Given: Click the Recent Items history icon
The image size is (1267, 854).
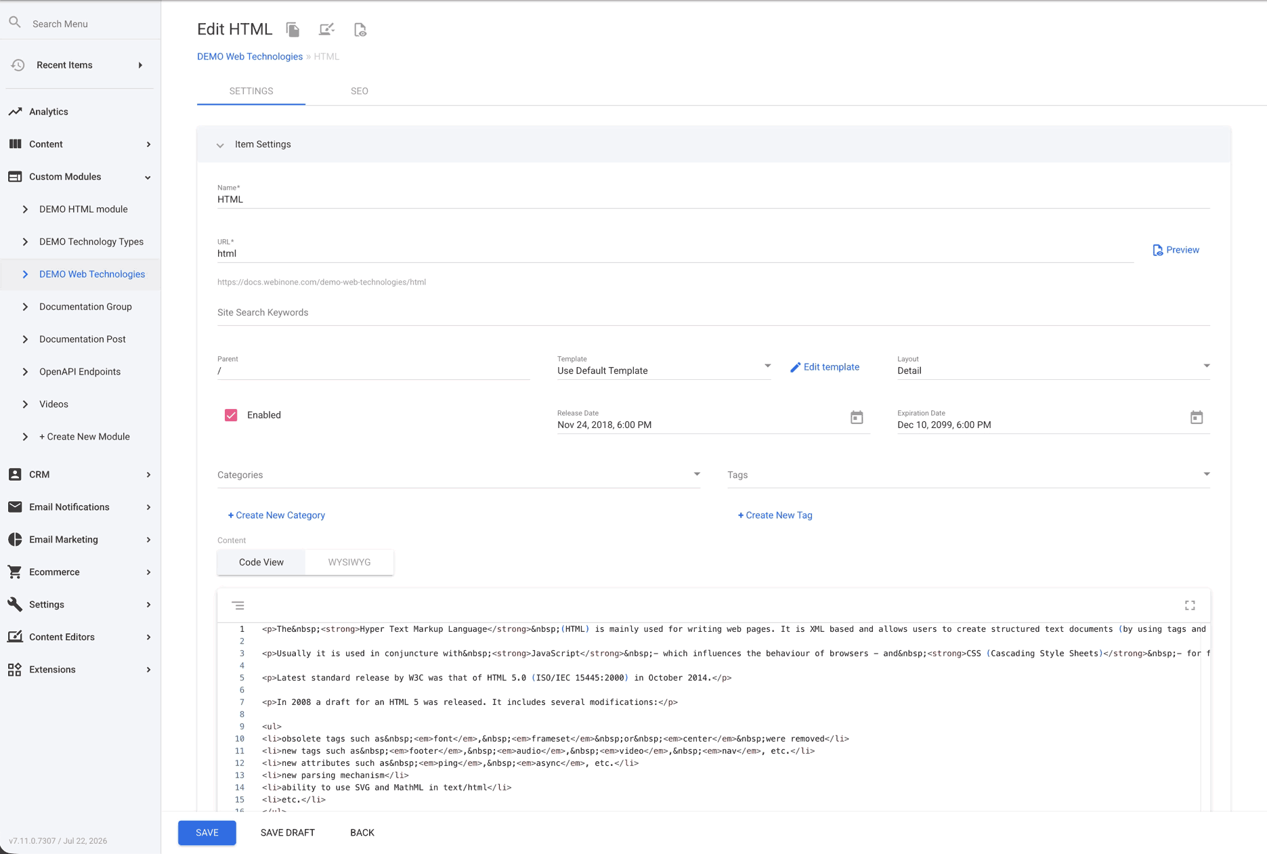Looking at the screenshot, I should pyautogui.click(x=18, y=65).
